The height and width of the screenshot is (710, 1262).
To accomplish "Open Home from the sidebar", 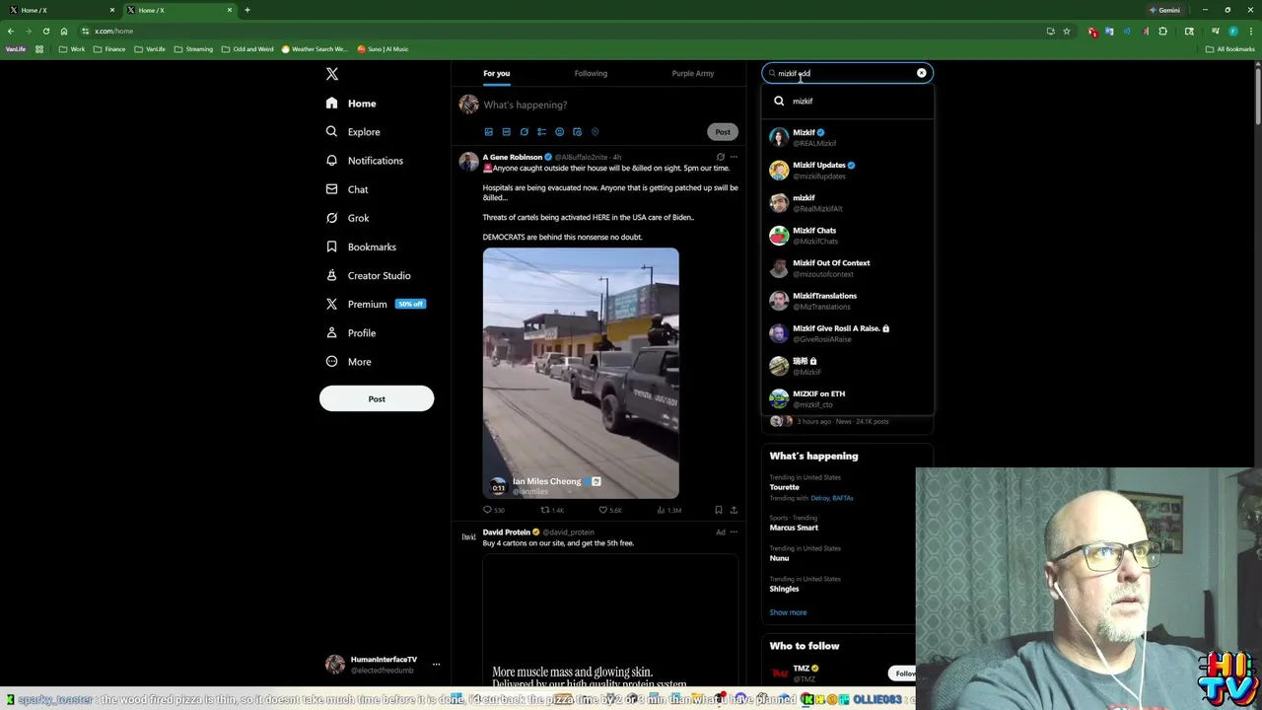I will (x=351, y=104).
